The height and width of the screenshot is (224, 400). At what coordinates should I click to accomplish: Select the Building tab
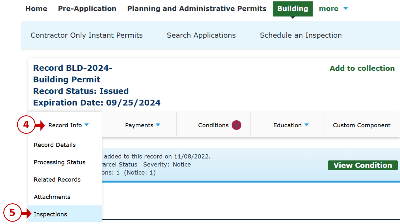pyautogui.click(x=293, y=9)
